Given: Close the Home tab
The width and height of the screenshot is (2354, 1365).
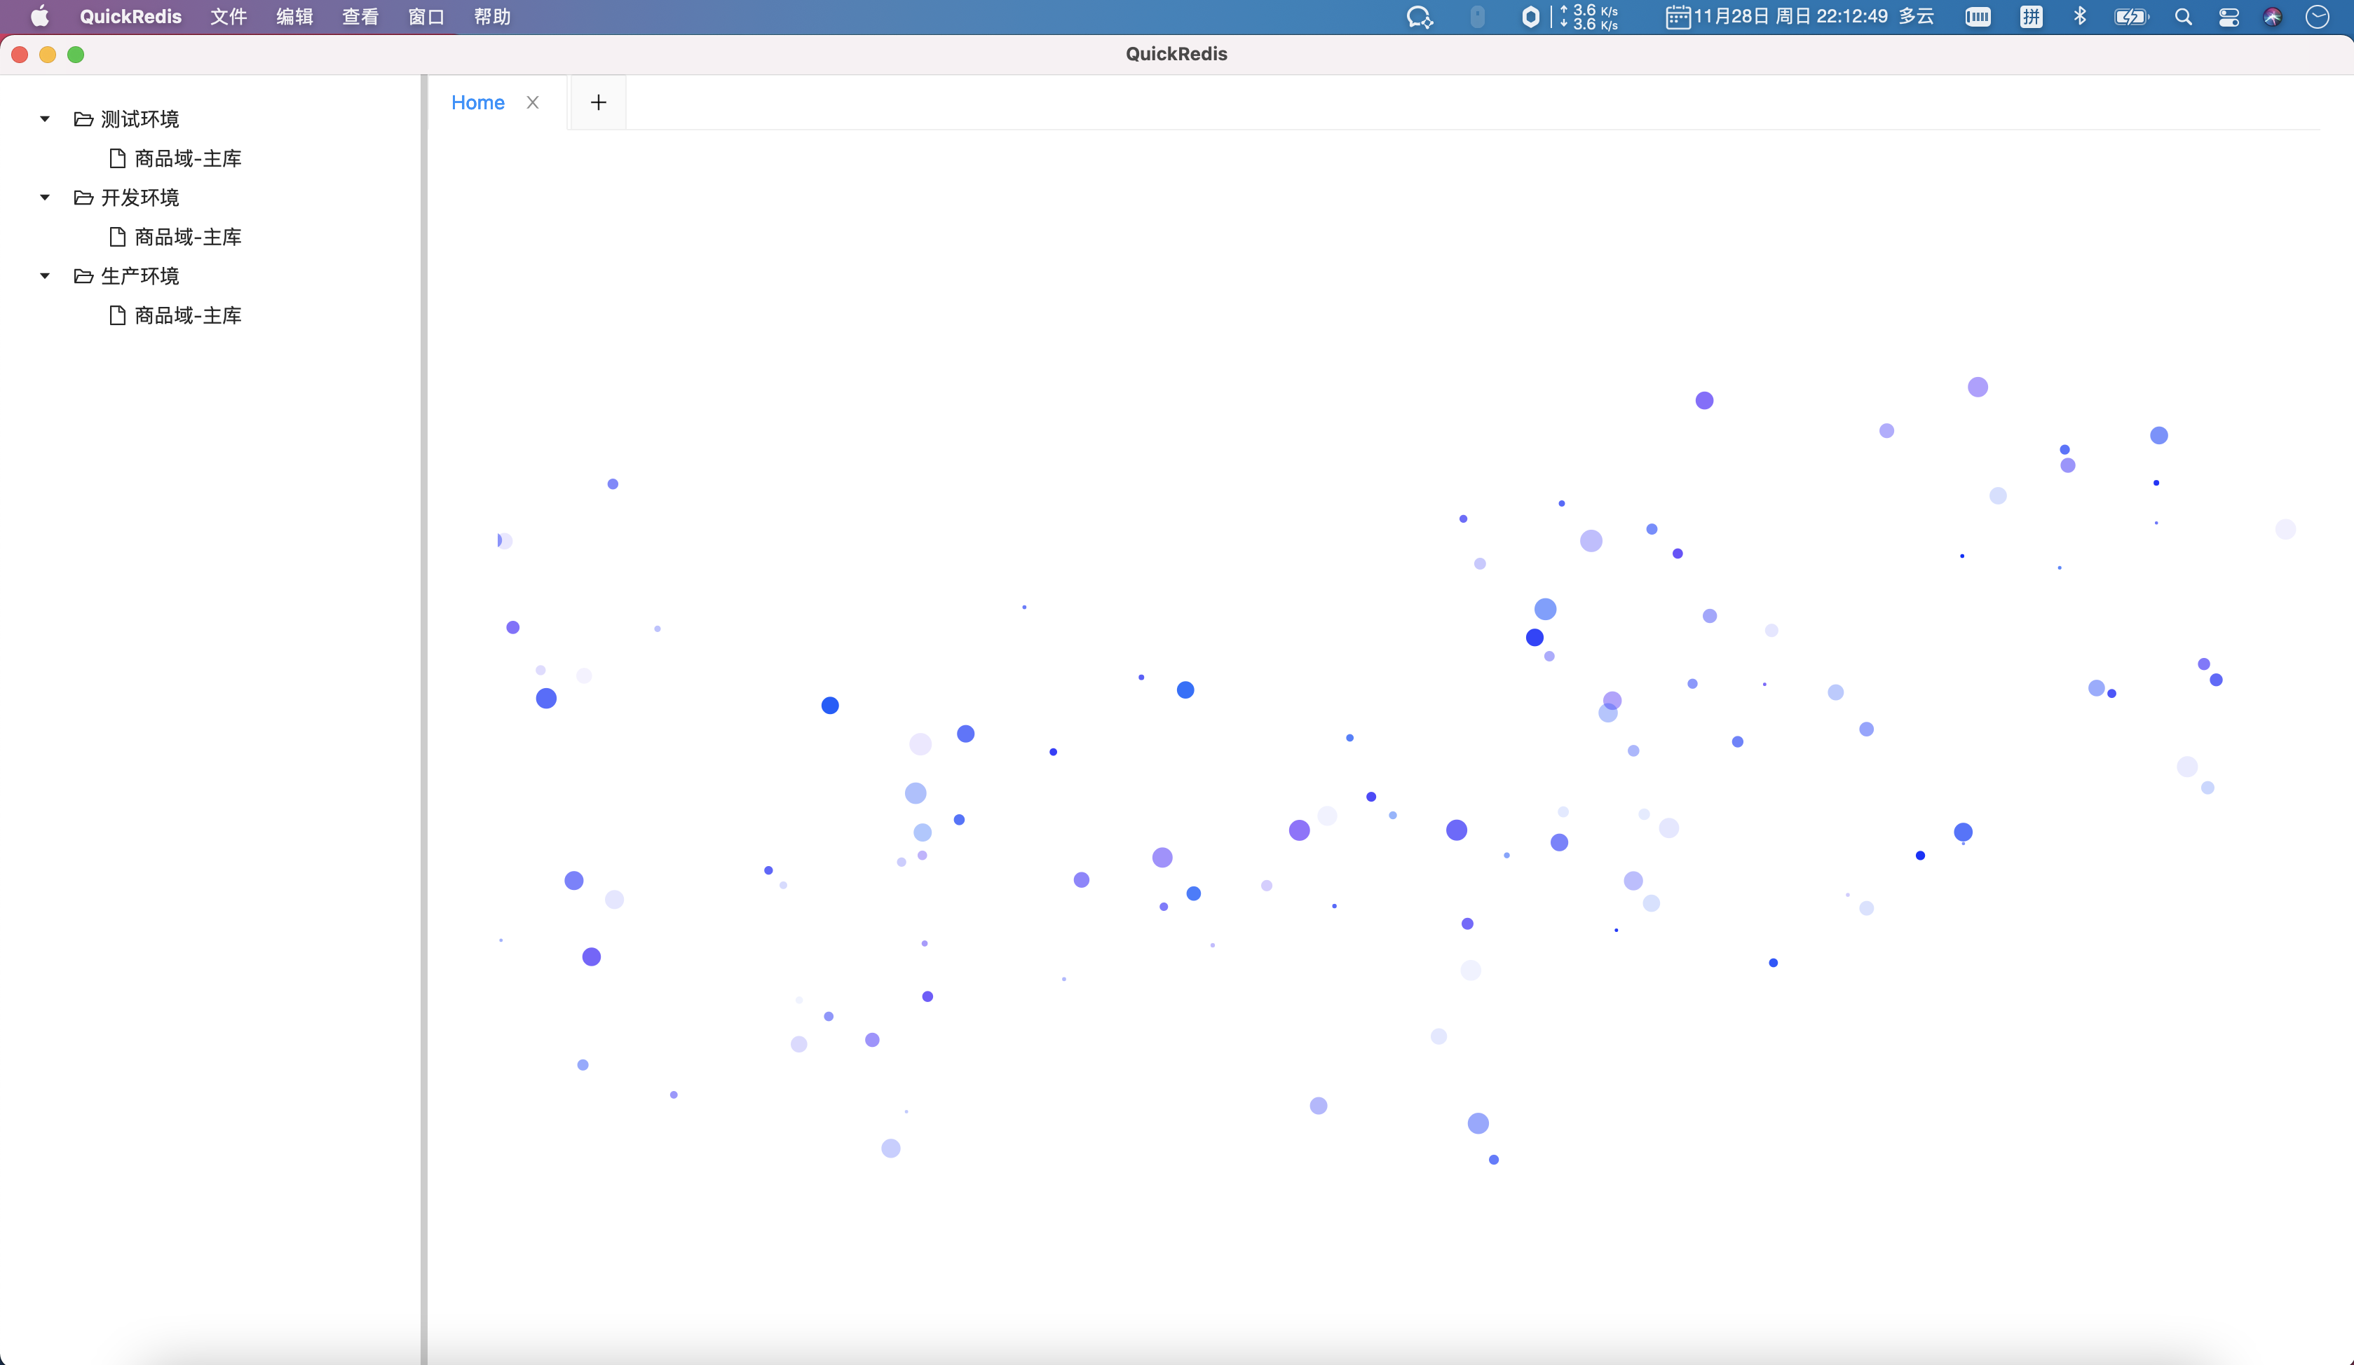Looking at the screenshot, I should [533, 103].
